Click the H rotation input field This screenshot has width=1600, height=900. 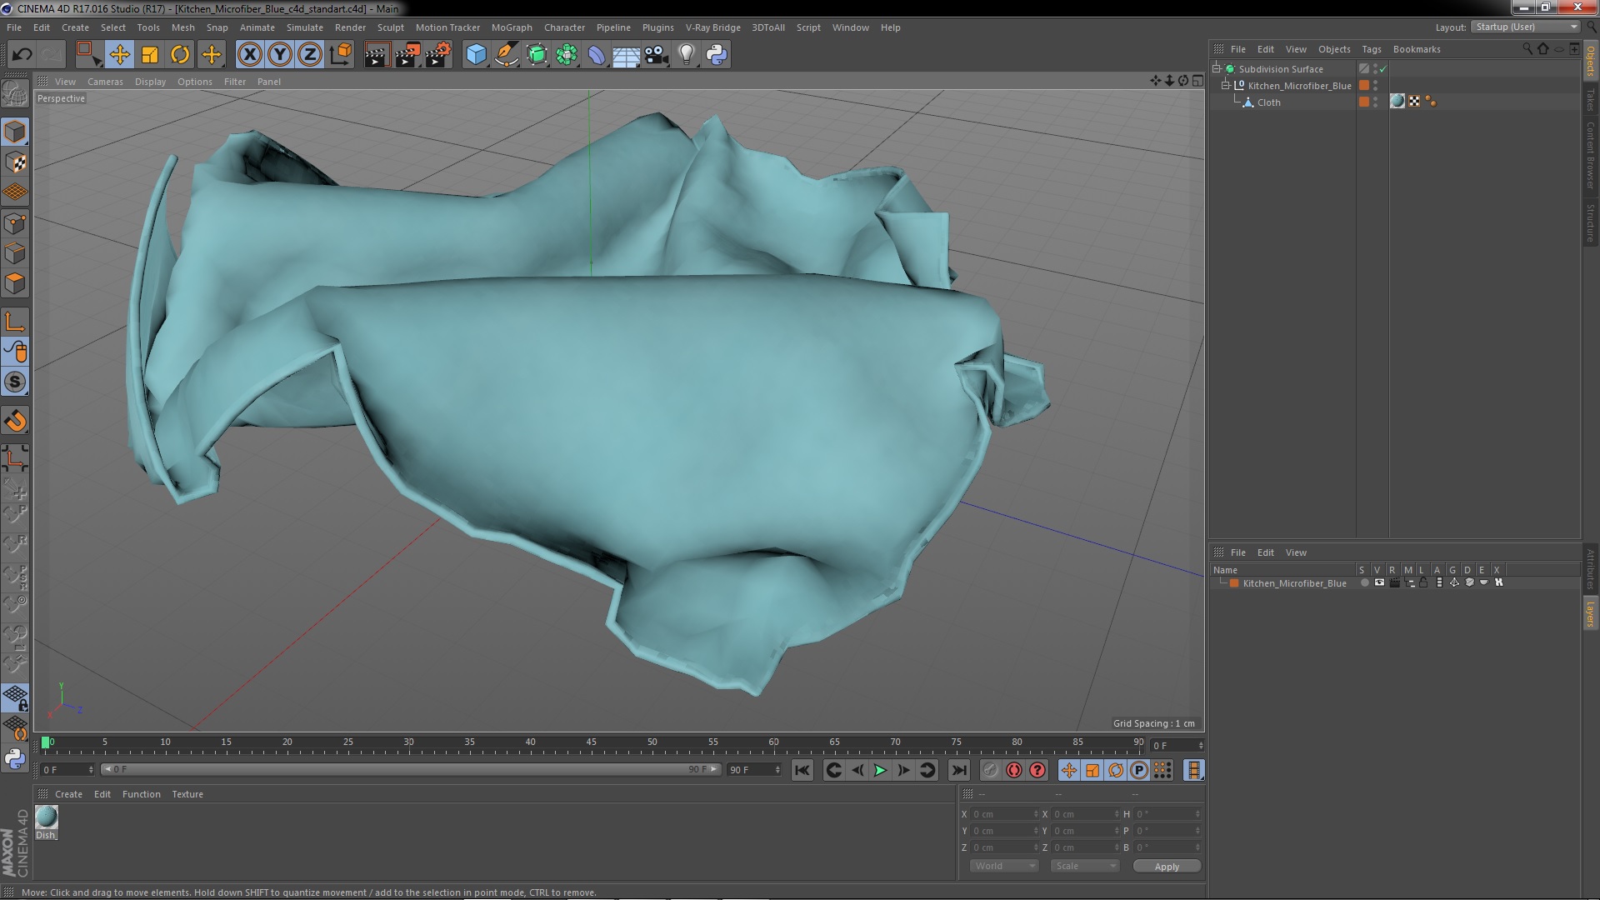tap(1167, 814)
